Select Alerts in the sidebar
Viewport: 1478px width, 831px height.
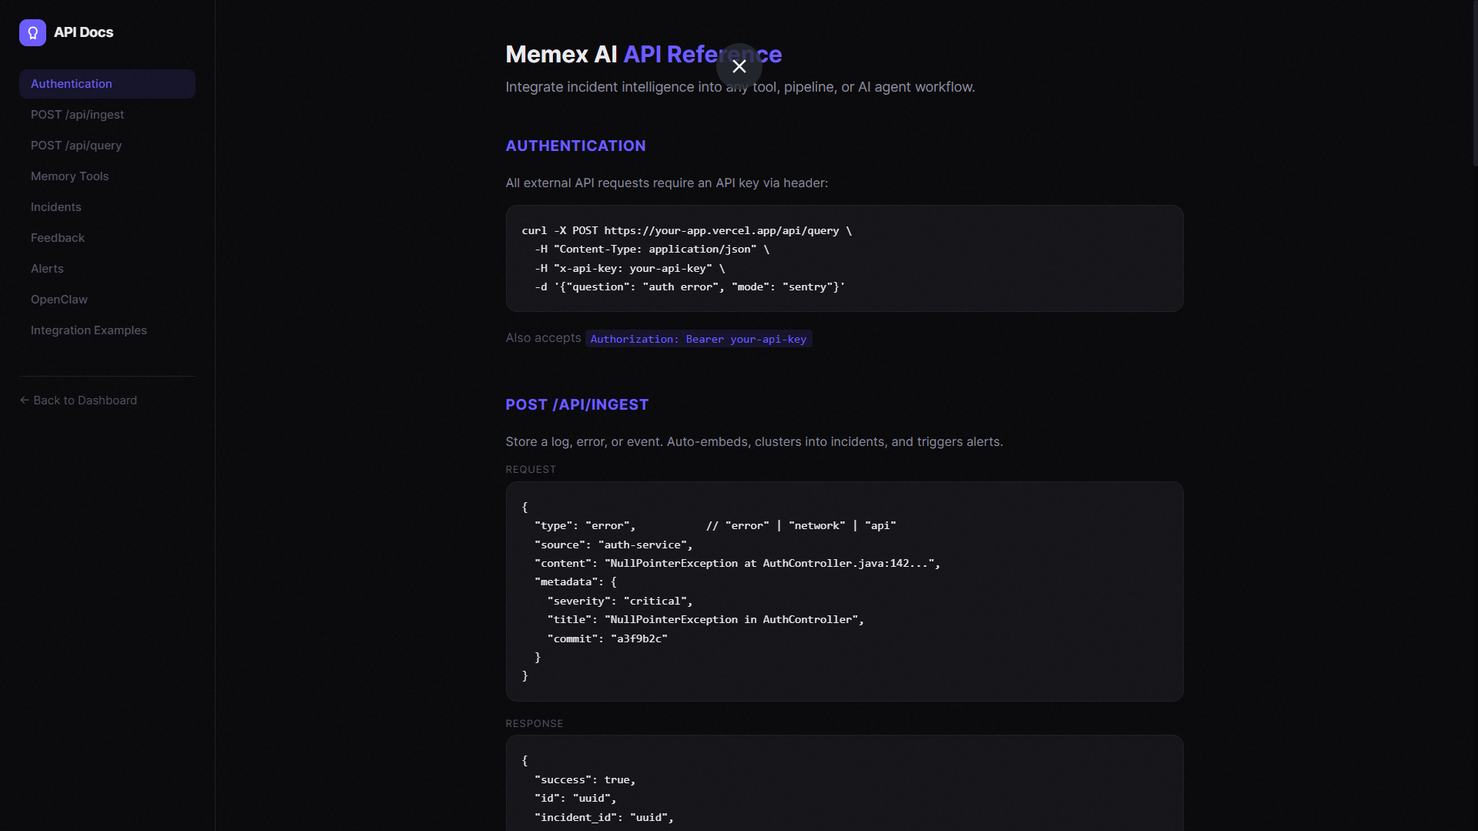[107, 269]
